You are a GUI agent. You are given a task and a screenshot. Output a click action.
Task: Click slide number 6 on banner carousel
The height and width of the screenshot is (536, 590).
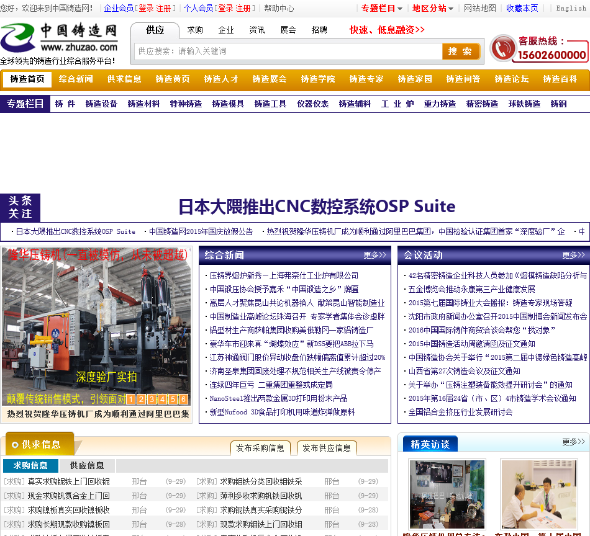[183, 399]
